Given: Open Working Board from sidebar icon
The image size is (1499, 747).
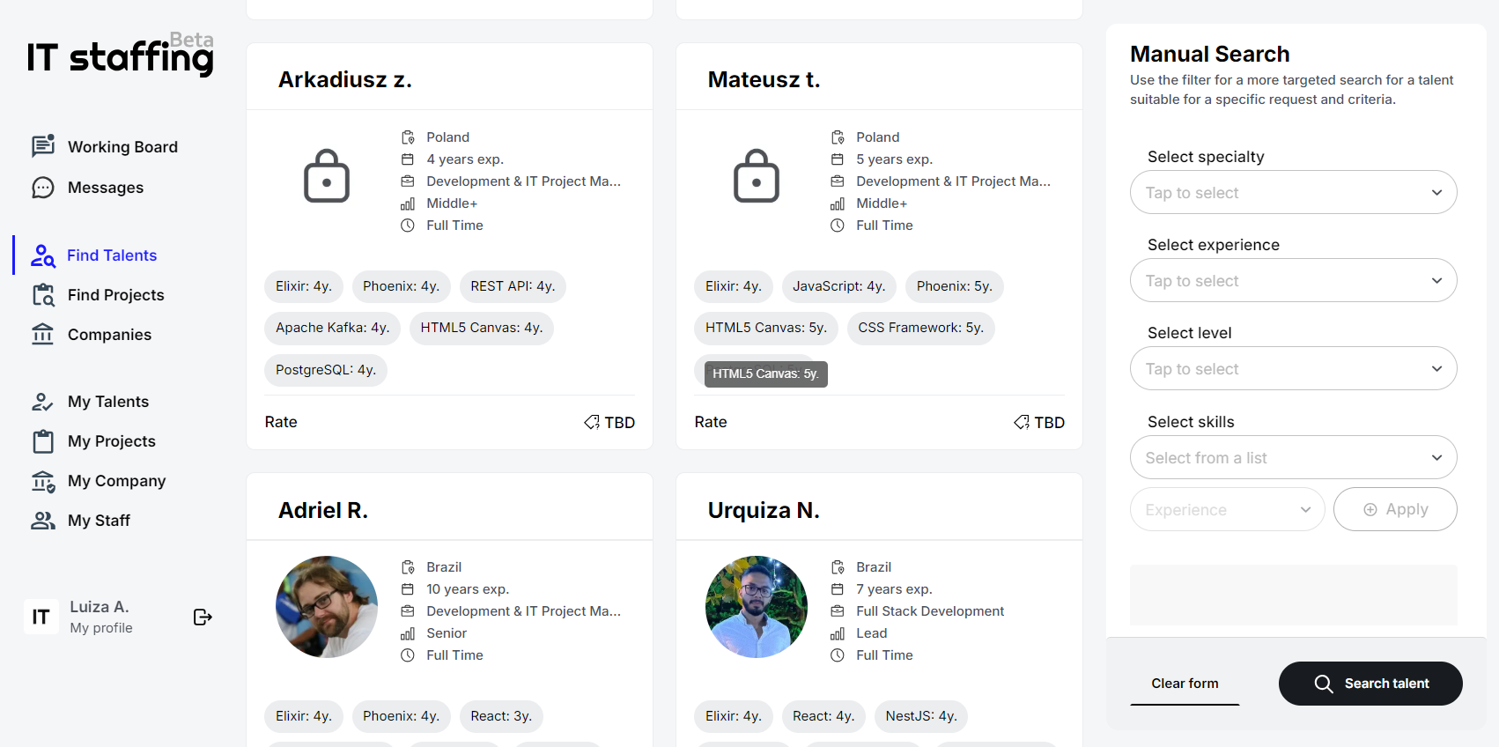Looking at the screenshot, I should (x=43, y=146).
